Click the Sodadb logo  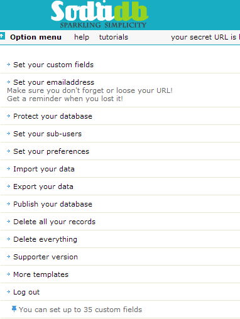[x=99, y=14]
